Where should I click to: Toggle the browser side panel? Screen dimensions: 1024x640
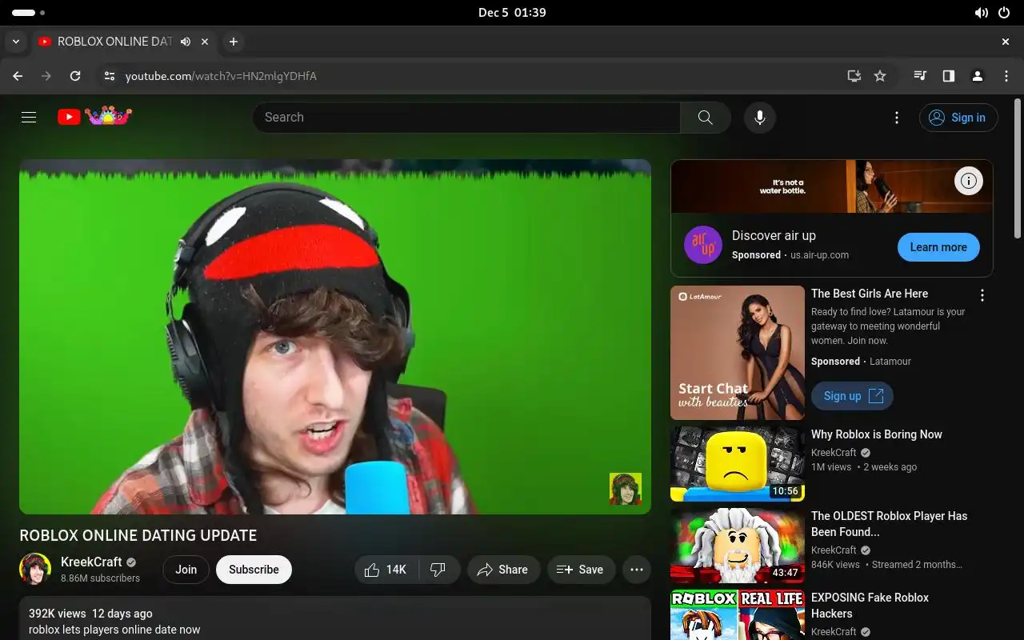click(x=949, y=76)
